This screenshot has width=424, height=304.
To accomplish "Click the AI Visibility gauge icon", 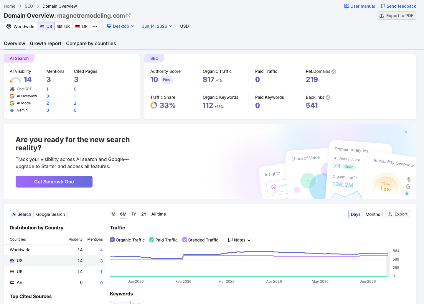I will coord(16,80).
